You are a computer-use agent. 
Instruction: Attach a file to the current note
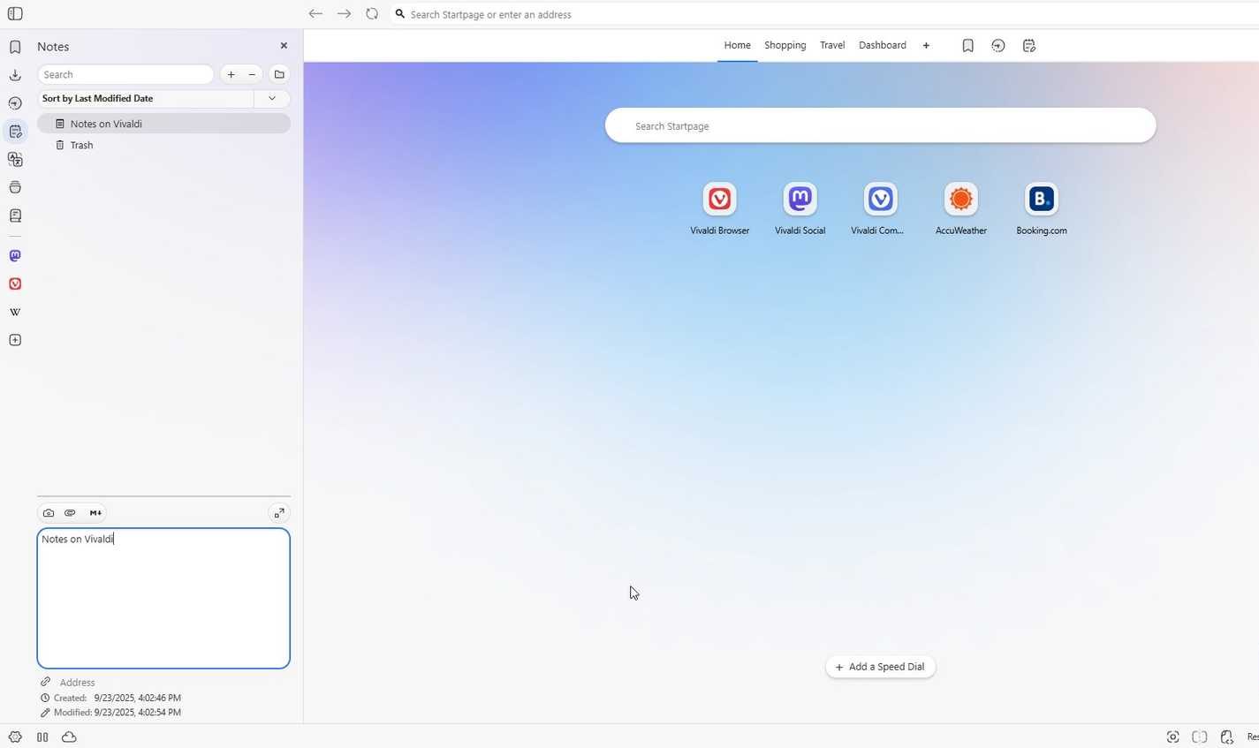click(70, 512)
